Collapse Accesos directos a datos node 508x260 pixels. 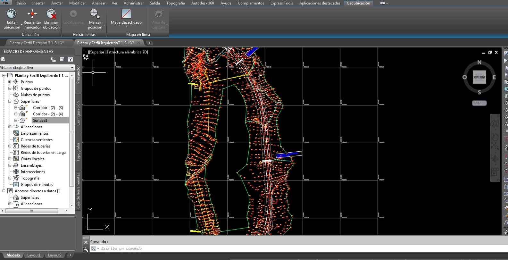[4, 191]
